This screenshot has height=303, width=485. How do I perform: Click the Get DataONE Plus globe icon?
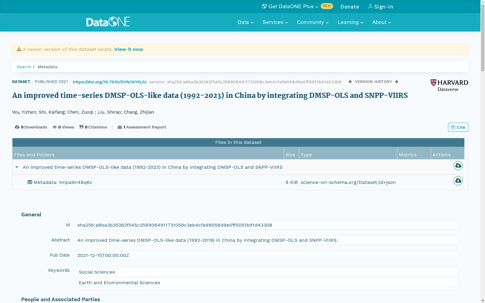pyautogui.click(x=264, y=6)
